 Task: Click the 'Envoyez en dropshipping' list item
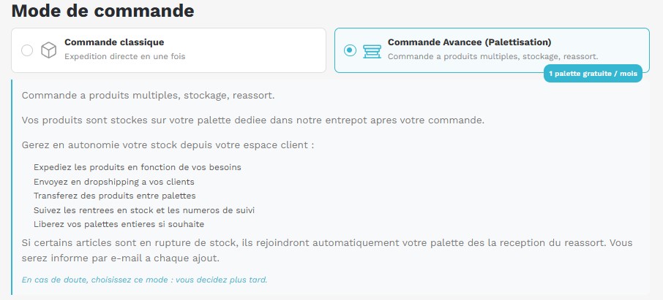(x=114, y=181)
